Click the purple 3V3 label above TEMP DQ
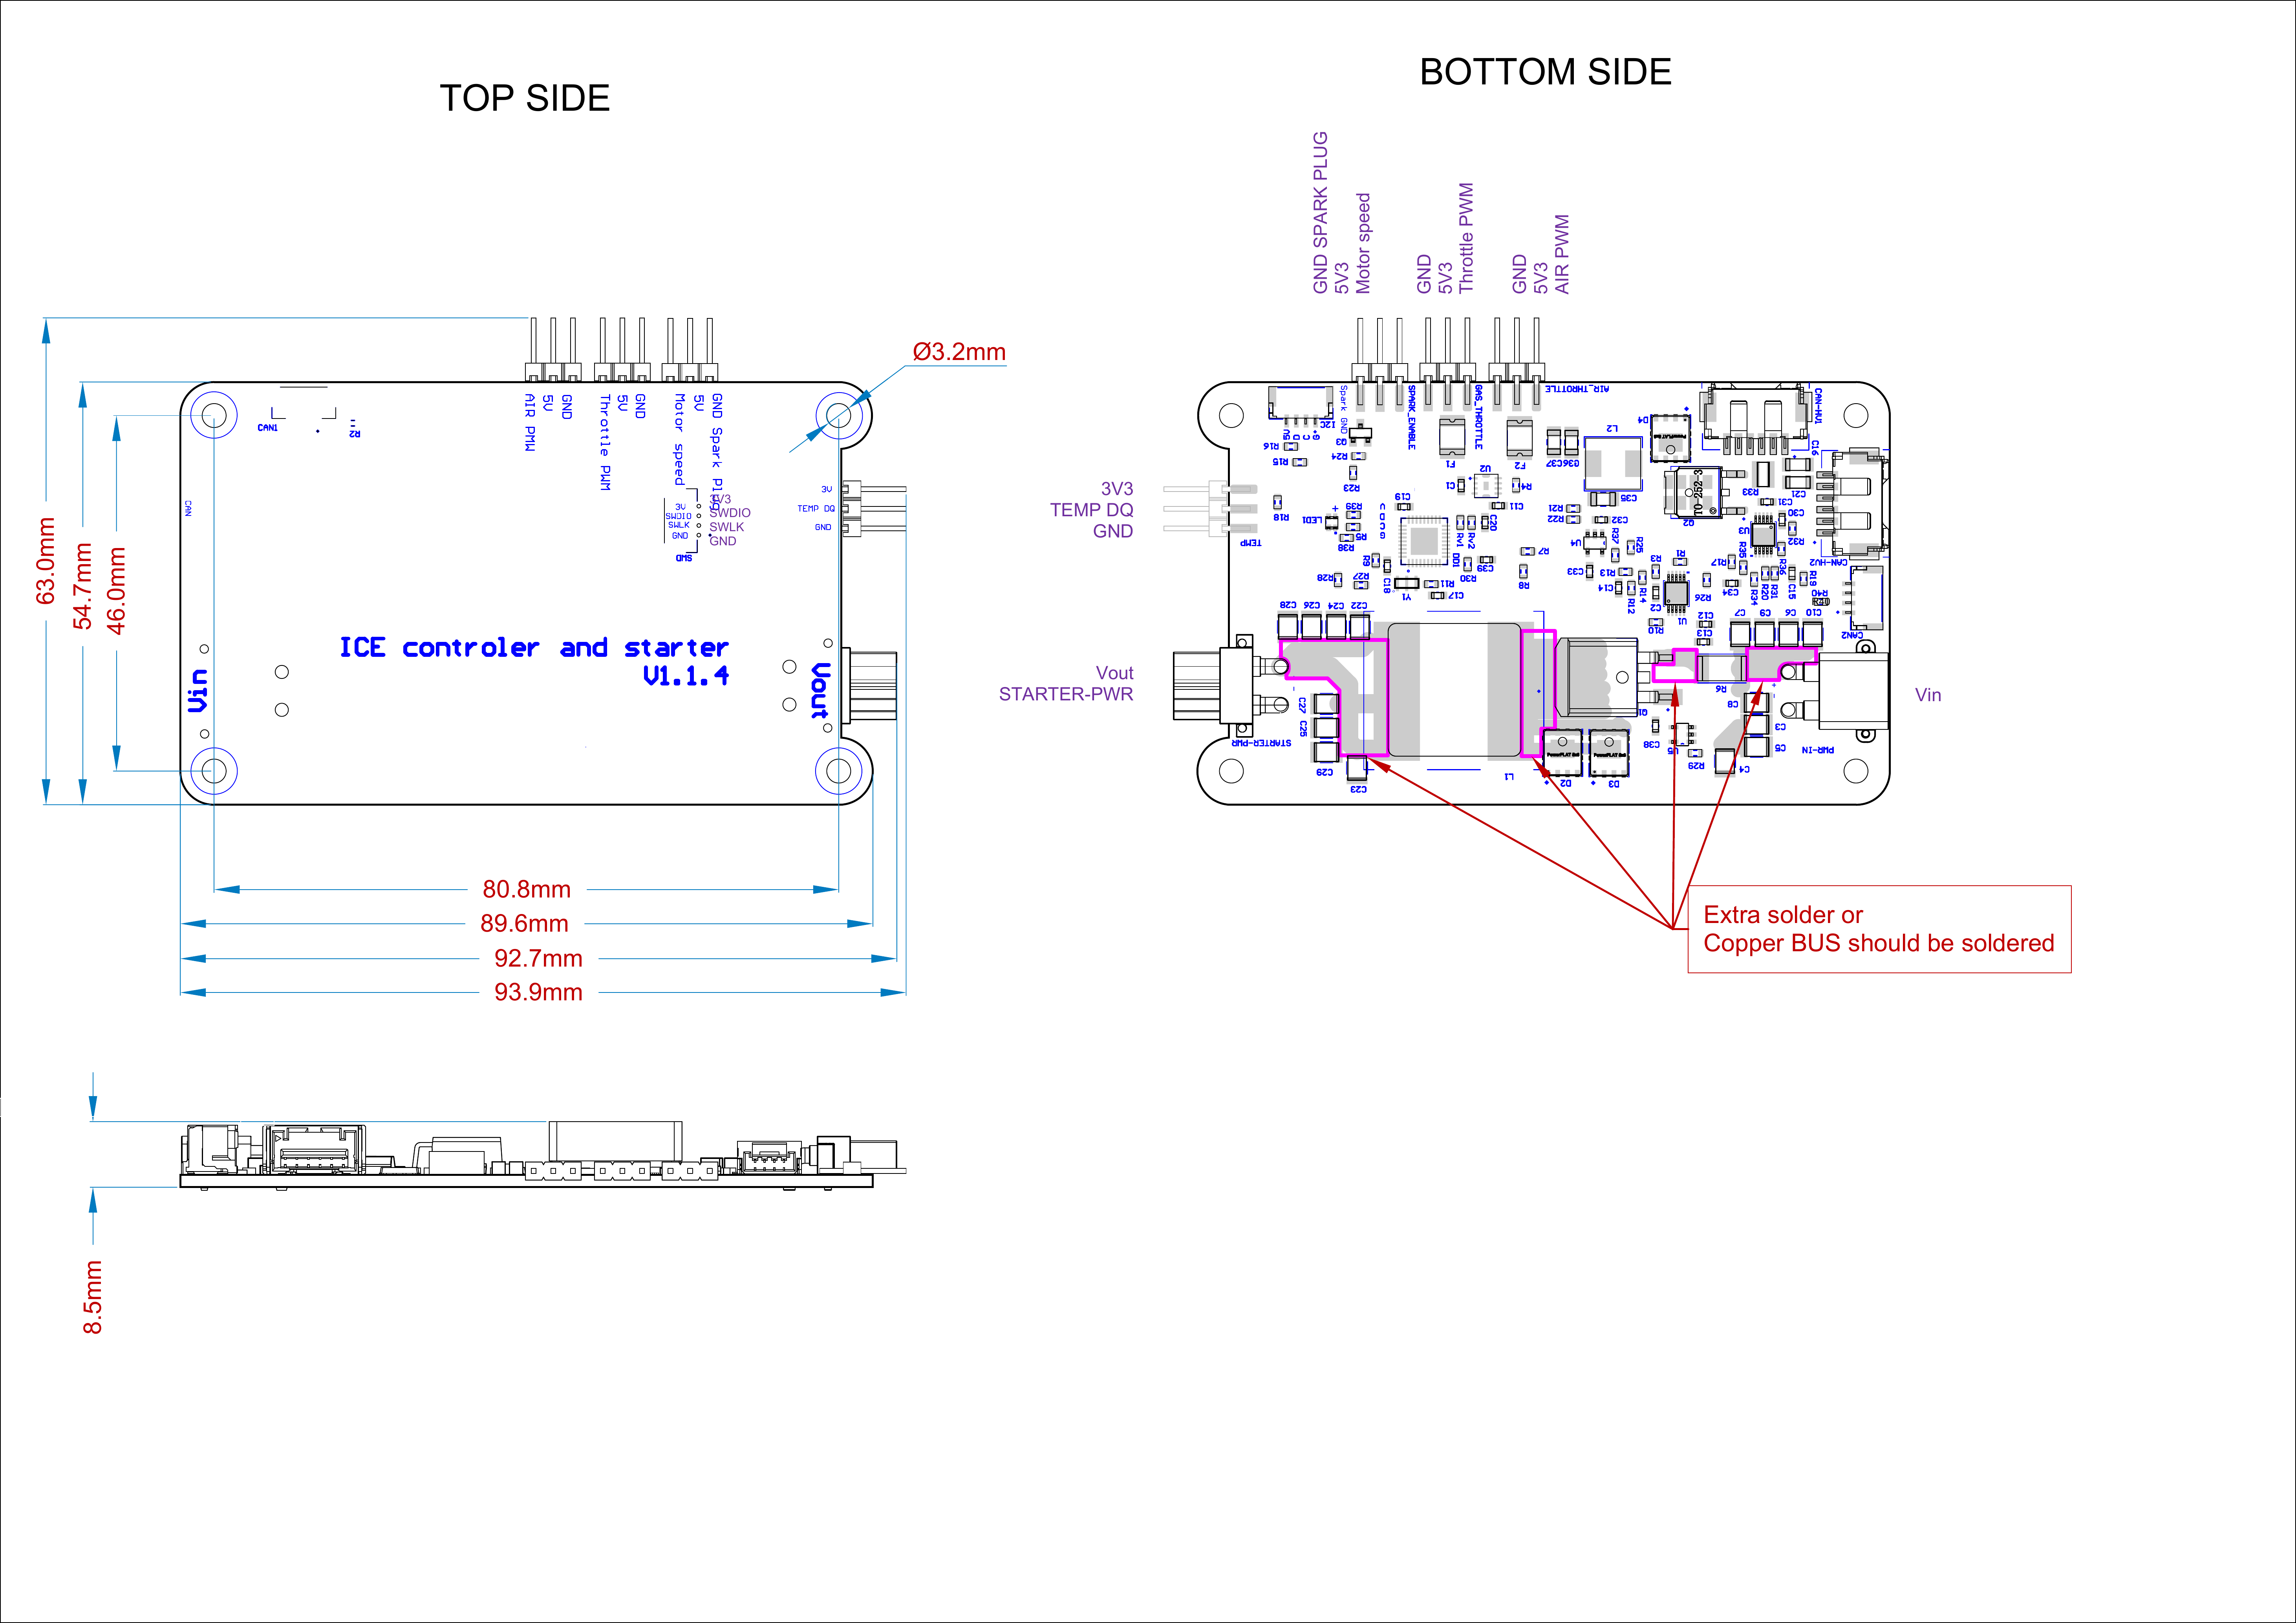This screenshot has height=1623, width=2296. [1117, 489]
